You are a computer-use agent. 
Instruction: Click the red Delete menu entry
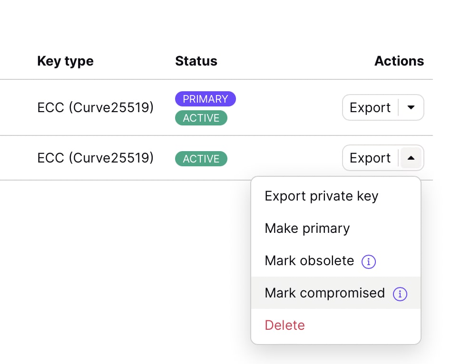coord(285,326)
